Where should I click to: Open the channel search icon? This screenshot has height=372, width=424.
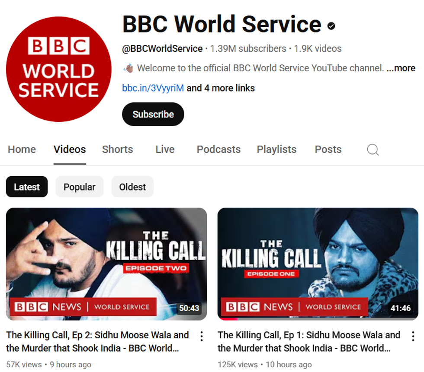[372, 149]
